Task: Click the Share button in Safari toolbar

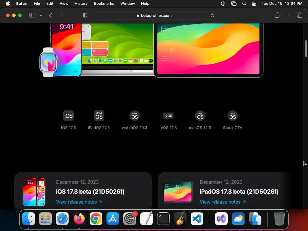Action: coord(277,15)
